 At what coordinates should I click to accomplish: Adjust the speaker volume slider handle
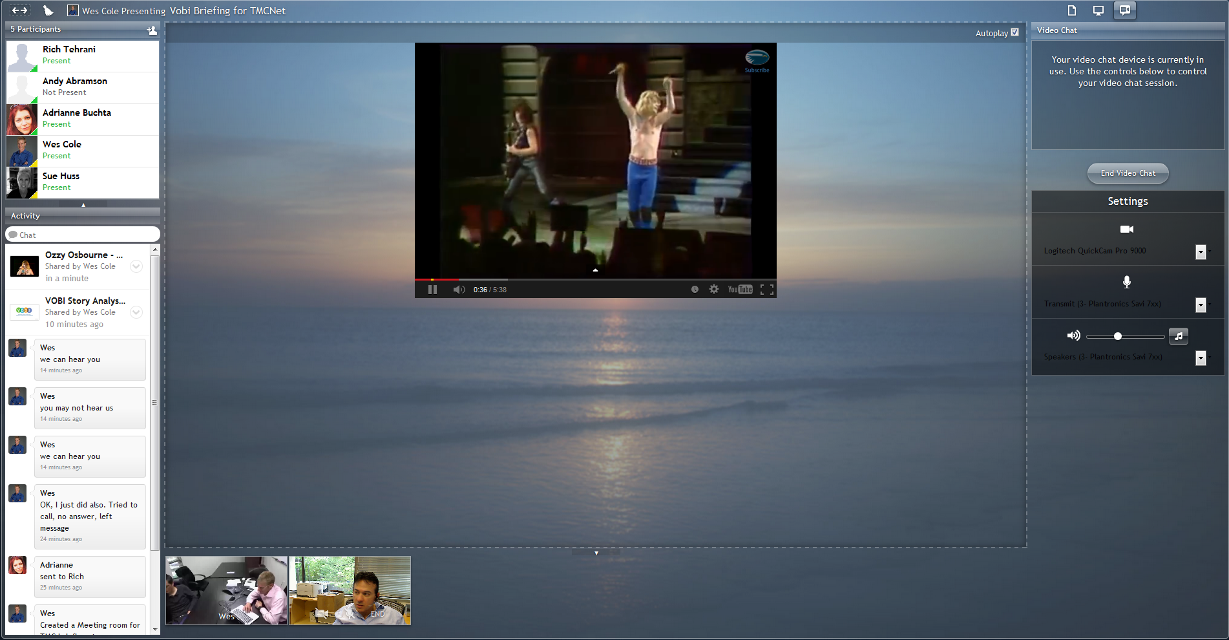1118,336
